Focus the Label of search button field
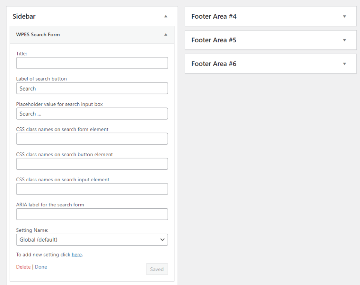The height and width of the screenshot is (285, 360). [92, 88]
